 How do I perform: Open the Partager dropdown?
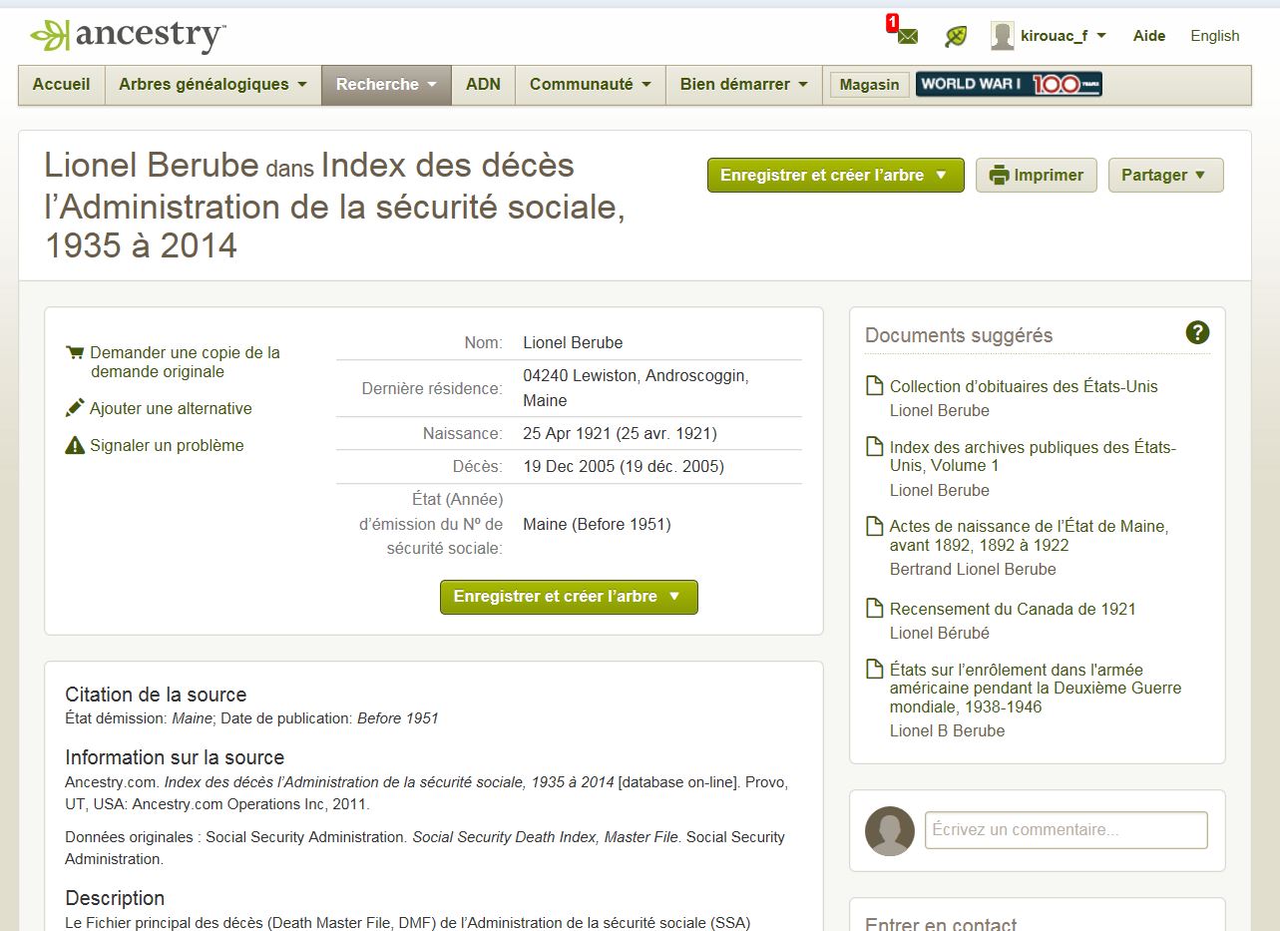coord(1165,175)
